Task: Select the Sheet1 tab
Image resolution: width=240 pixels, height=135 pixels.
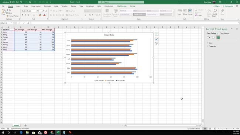Action: point(16,125)
